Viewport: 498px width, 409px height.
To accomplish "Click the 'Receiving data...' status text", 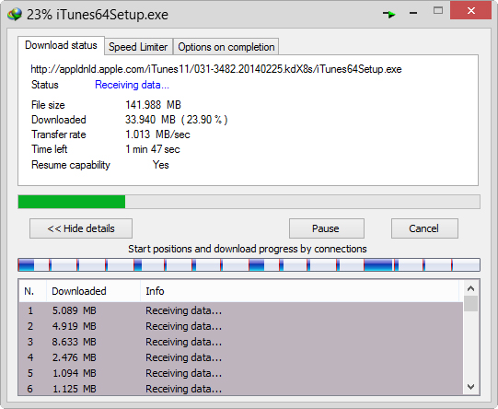I will coord(132,85).
